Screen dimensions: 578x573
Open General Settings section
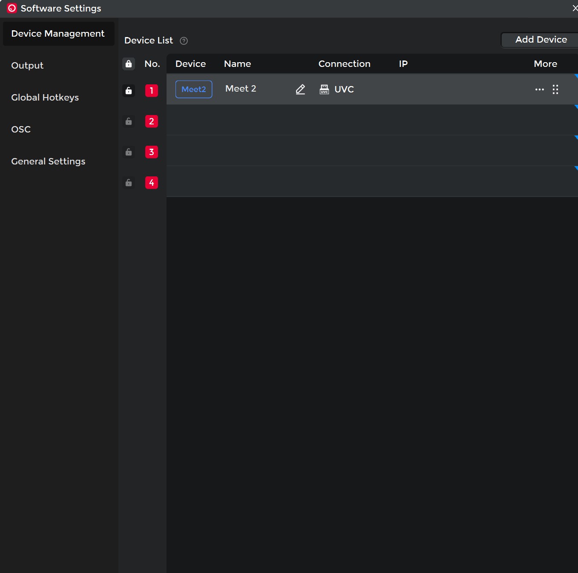48,161
